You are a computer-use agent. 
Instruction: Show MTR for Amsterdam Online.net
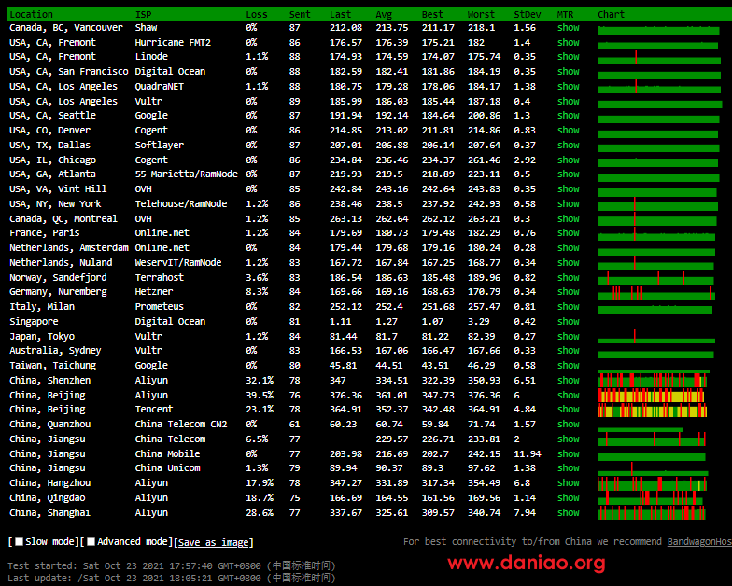(568, 248)
